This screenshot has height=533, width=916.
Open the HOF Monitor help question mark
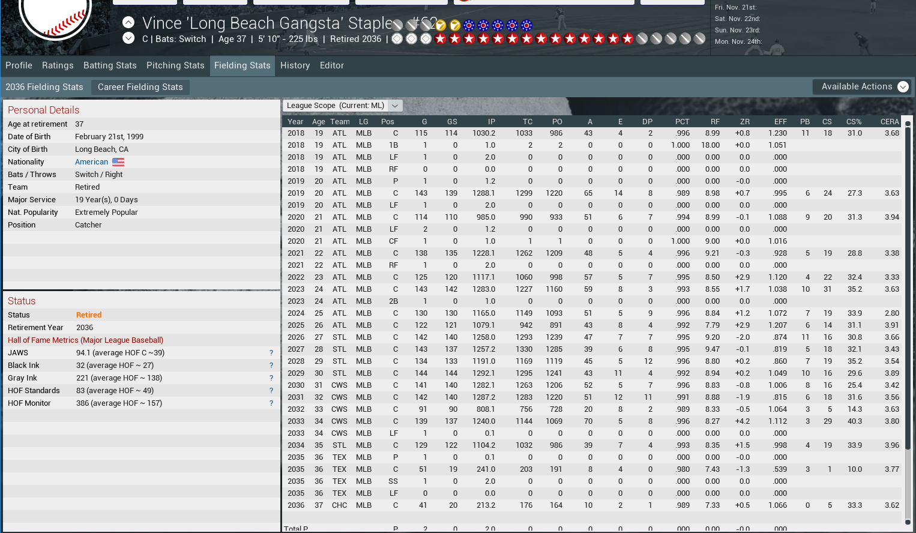coord(271,403)
